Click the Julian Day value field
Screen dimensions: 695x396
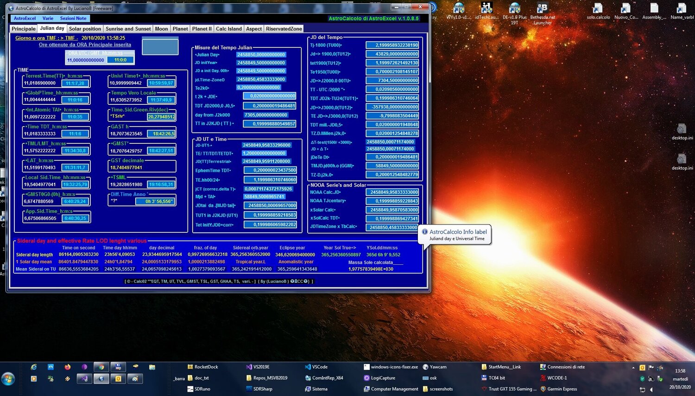point(261,55)
